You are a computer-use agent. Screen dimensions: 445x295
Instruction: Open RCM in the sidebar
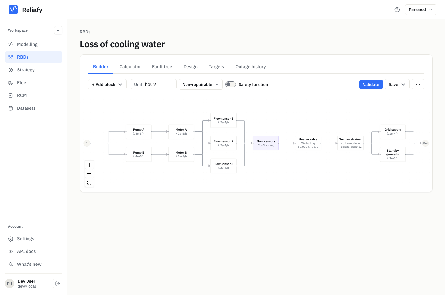click(x=33, y=95)
